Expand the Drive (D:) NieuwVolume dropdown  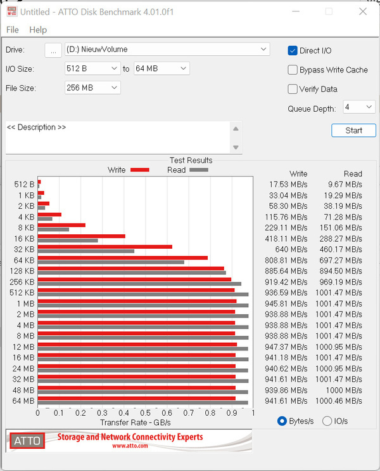pos(167,50)
